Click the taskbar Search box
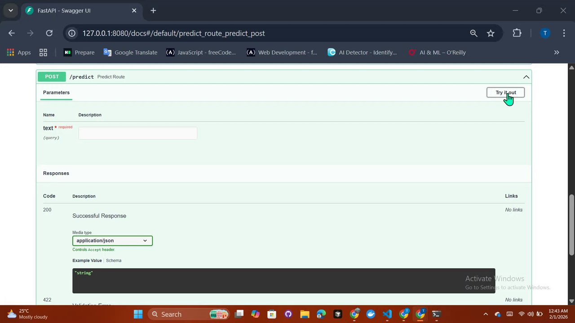 click(189, 314)
